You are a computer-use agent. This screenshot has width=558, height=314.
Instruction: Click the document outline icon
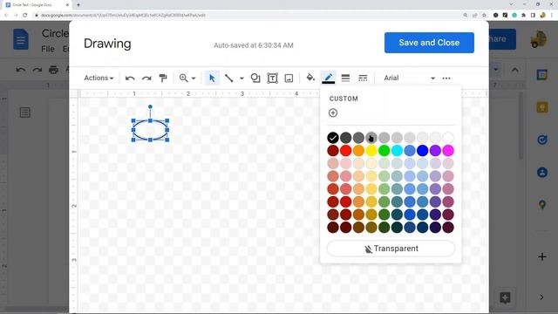[x=25, y=113]
